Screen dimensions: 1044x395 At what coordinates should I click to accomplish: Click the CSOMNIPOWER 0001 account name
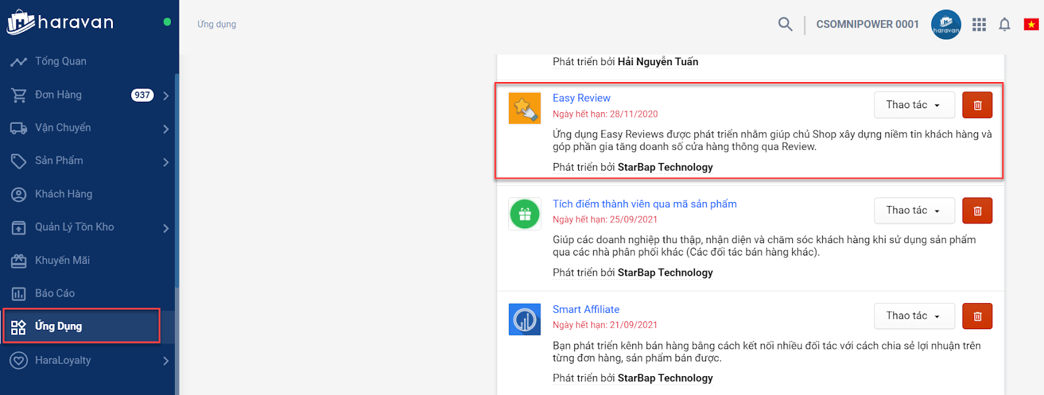point(867,24)
